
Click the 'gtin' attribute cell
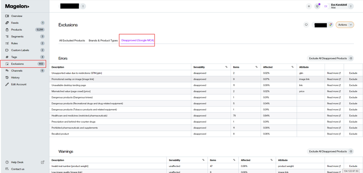coord(301,73)
